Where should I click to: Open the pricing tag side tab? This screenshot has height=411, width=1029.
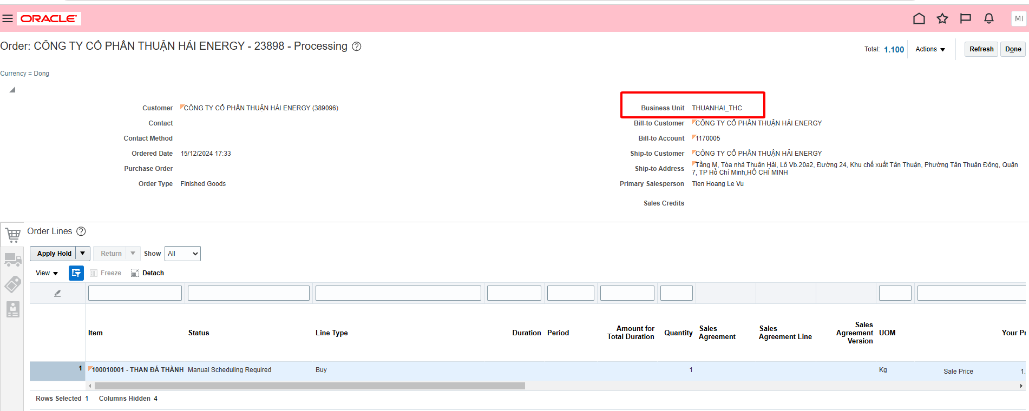(13, 284)
